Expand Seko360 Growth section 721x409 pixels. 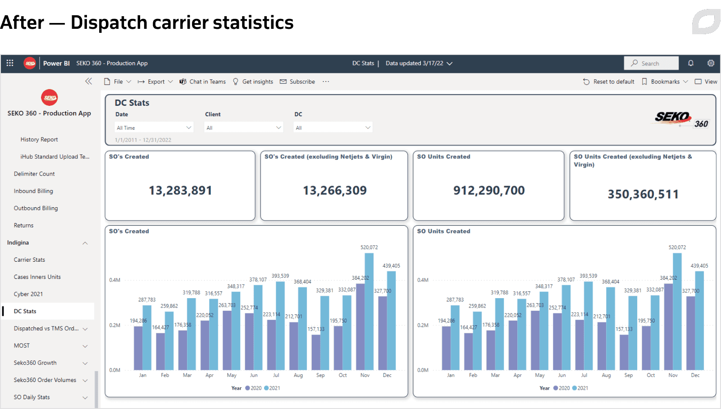85,363
